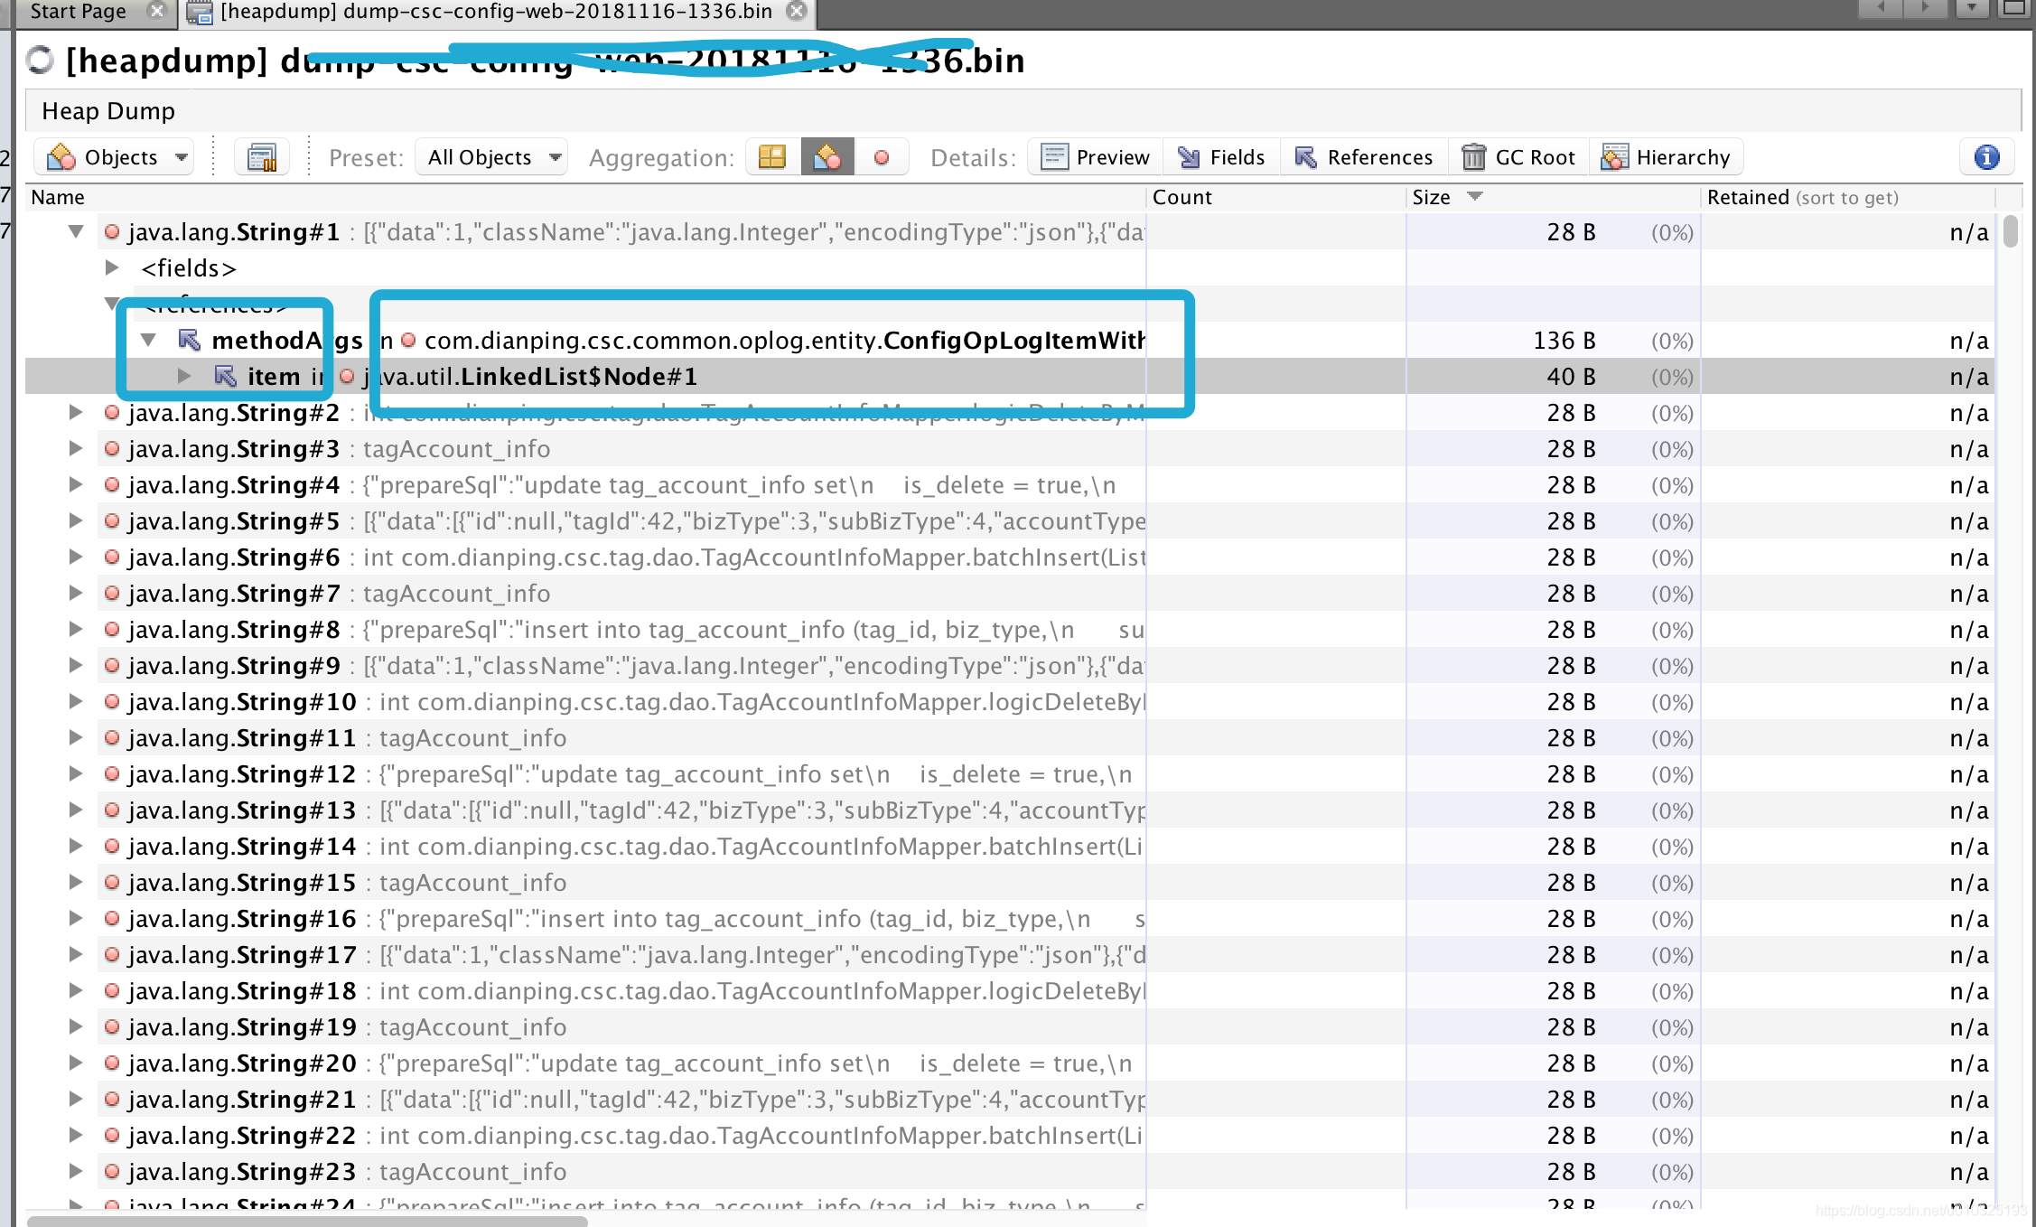Click the red instance icon beside java.lang.String#3
2036x1227 pixels.
click(110, 448)
